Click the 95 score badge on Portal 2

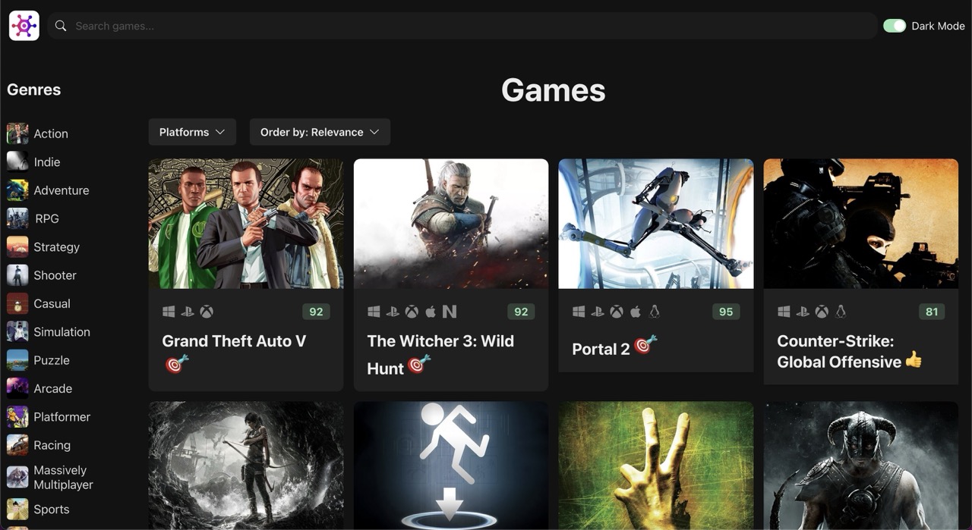tap(726, 312)
